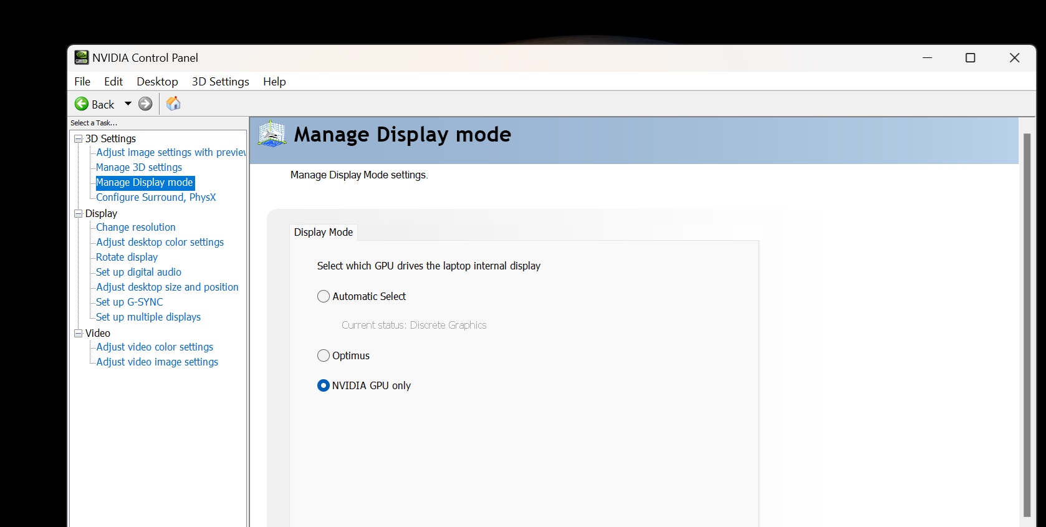Click the Video tree category label

click(98, 333)
